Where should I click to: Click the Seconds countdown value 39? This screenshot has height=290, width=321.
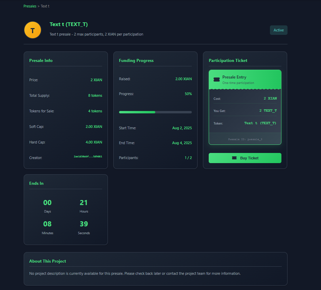(84, 224)
